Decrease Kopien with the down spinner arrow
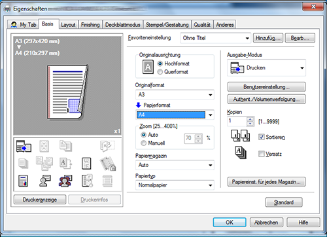The image size is (327, 237). click(x=250, y=124)
